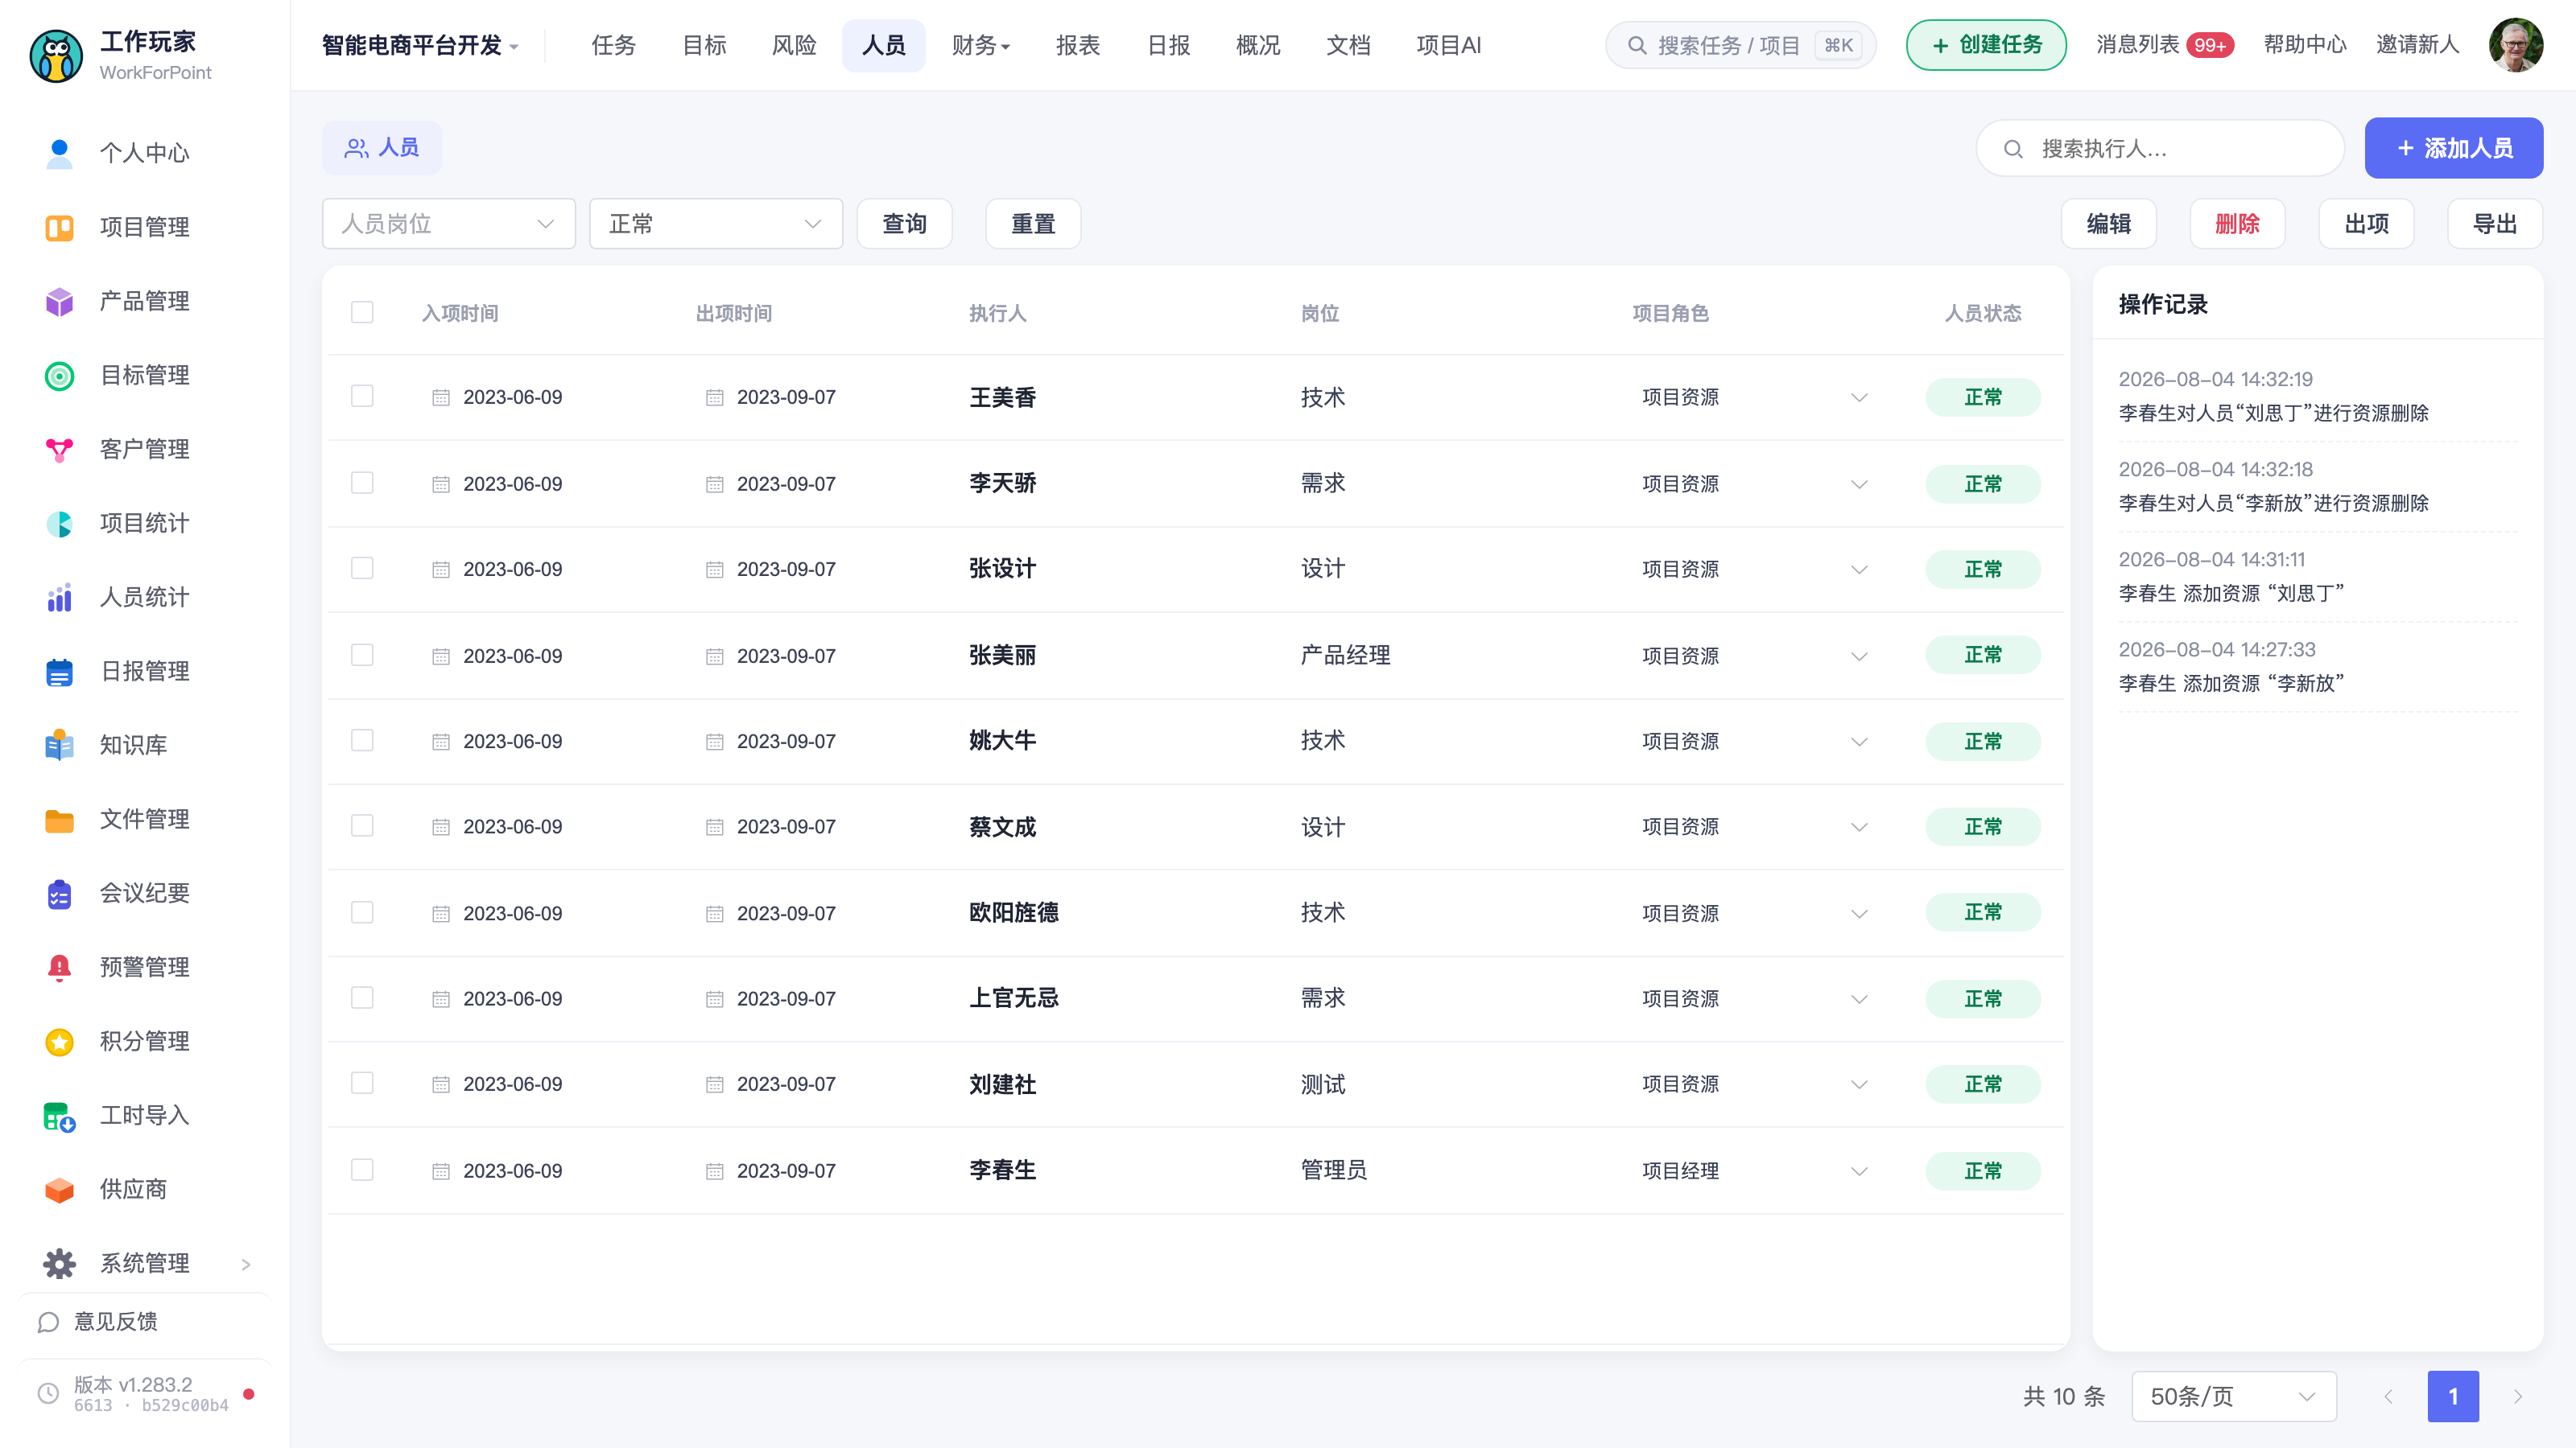
Task: Open 会议纪要 clipboard icon
Action: (x=60, y=894)
